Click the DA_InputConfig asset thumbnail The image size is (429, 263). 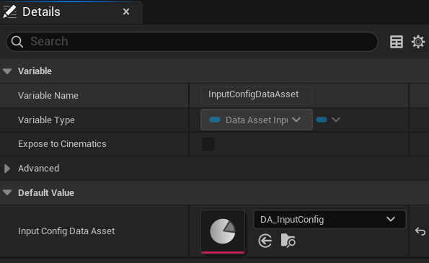223,232
